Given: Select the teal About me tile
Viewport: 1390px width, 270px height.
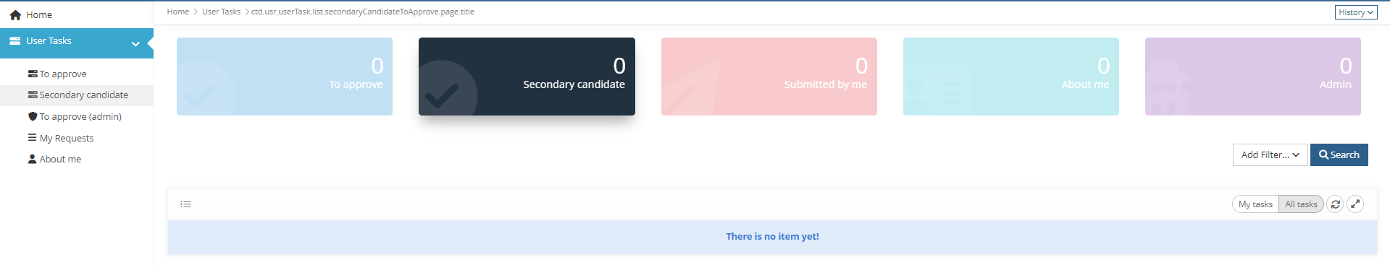Looking at the screenshot, I should pos(1010,77).
